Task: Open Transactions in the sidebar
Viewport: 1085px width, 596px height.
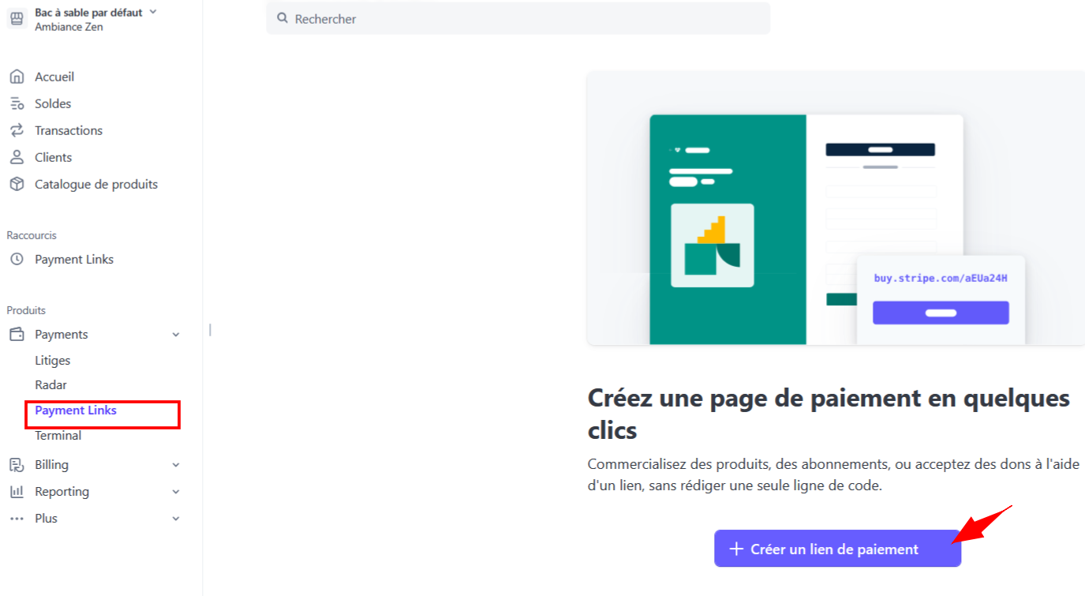Action: 69,131
